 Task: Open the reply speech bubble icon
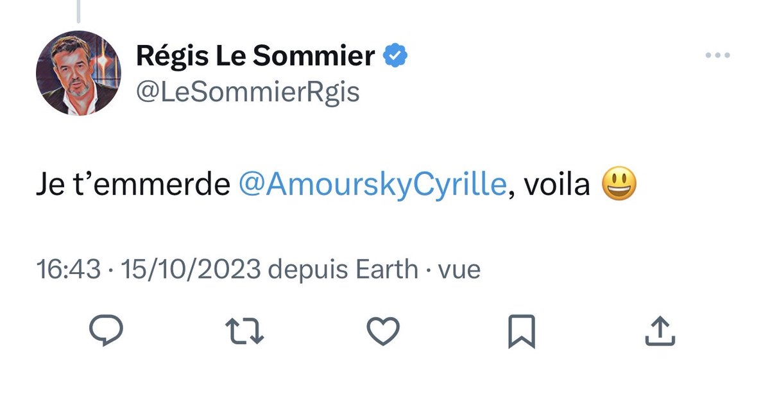pyautogui.click(x=105, y=330)
